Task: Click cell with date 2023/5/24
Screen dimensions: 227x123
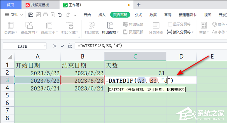Action: [x=38, y=88]
